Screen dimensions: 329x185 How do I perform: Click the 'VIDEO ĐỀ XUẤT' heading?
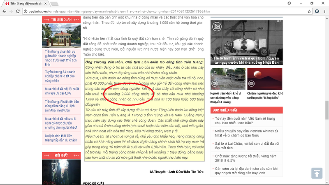click(93, 183)
